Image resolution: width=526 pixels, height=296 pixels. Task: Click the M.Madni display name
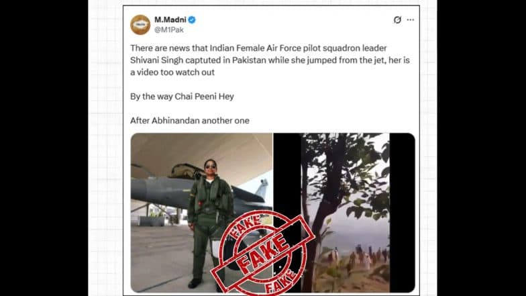coord(170,20)
